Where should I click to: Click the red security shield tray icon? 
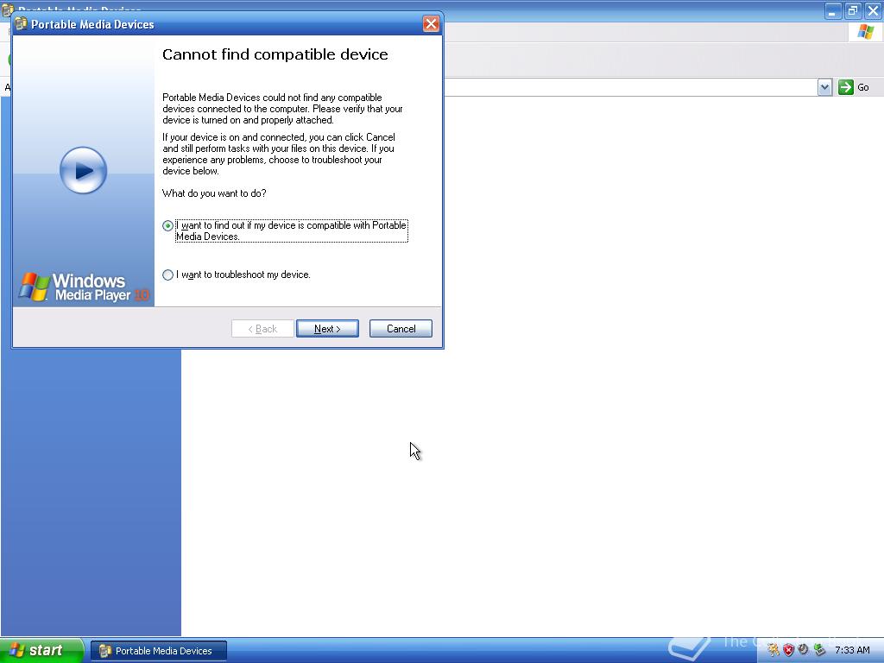(789, 651)
